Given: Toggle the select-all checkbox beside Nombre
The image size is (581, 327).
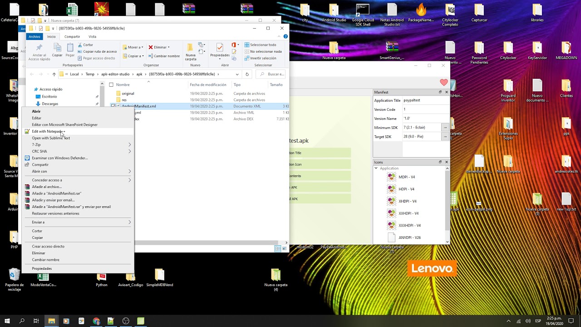Looking at the screenshot, I should [111, 85].
